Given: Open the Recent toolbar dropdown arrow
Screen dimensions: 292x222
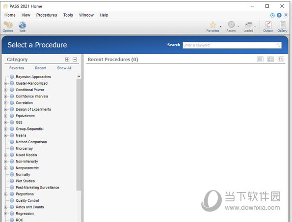Looking at the screenshot, I should tap(239, 27).
